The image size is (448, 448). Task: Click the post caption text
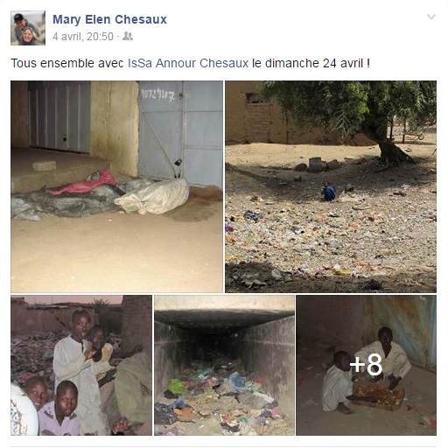tap(191, 63)
